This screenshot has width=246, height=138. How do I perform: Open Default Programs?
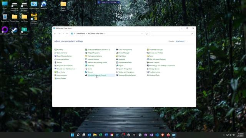[x=92, y=53]
